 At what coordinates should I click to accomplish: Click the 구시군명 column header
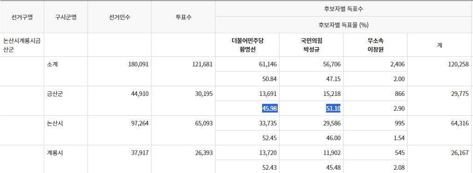[x=66, y=17]
